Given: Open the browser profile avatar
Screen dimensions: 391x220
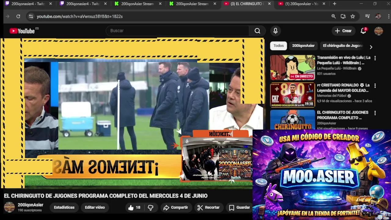Looking at the screenshot, I should pos(378,16).
